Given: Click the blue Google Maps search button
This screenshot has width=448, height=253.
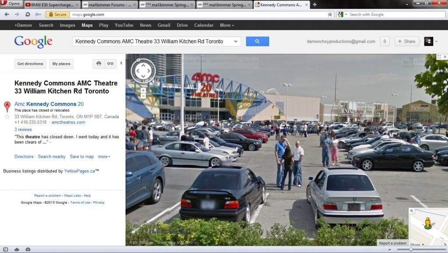Looking at the screenshot, I should 257,42.
